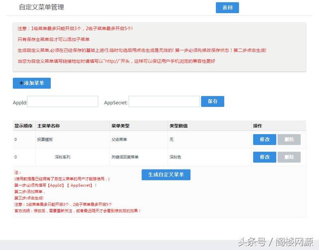Click 修改 in the 投票模板 row

click(x=265, y=140)
